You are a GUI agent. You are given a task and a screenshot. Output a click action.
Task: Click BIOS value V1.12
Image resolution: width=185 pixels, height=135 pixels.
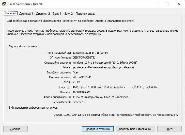click(76, 82)
